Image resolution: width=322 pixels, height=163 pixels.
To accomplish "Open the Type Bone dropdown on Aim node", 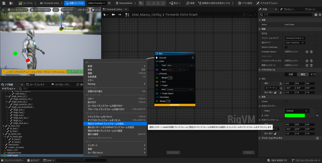I will 181,65.
